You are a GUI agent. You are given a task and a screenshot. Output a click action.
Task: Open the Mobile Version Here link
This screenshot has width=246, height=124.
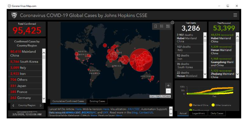[106, 109]
